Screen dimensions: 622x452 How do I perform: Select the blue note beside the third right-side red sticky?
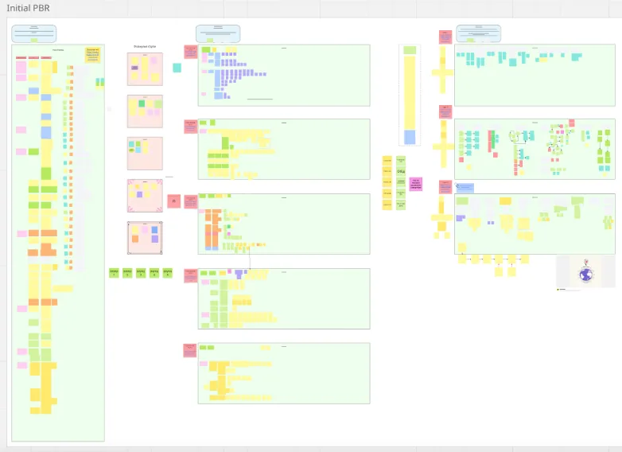(x=465, y=187)
